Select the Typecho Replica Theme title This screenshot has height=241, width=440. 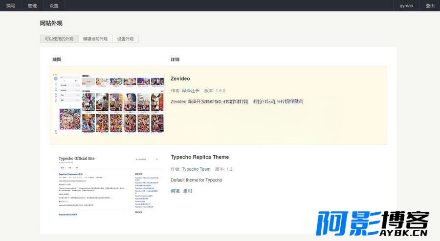[x=200, y=157]
